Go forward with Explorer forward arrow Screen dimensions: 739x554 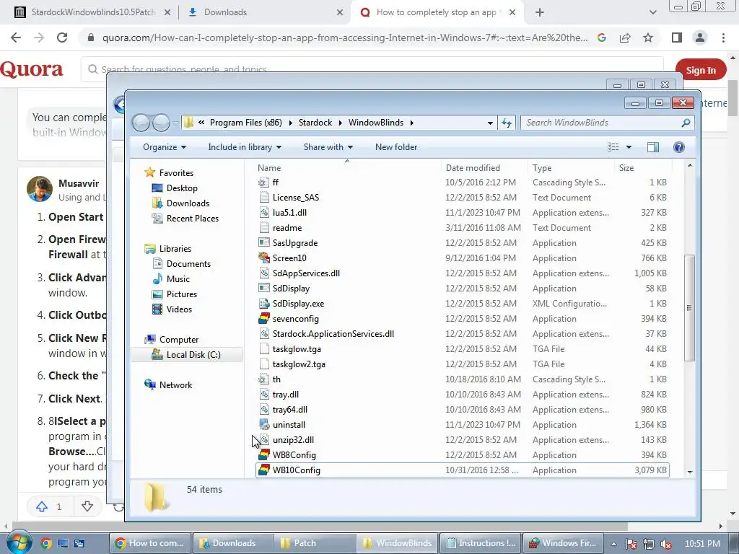(161, 123)
